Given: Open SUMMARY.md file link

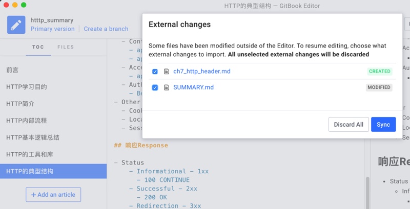Looking at the screenshot, I should (x=193, y=87).
